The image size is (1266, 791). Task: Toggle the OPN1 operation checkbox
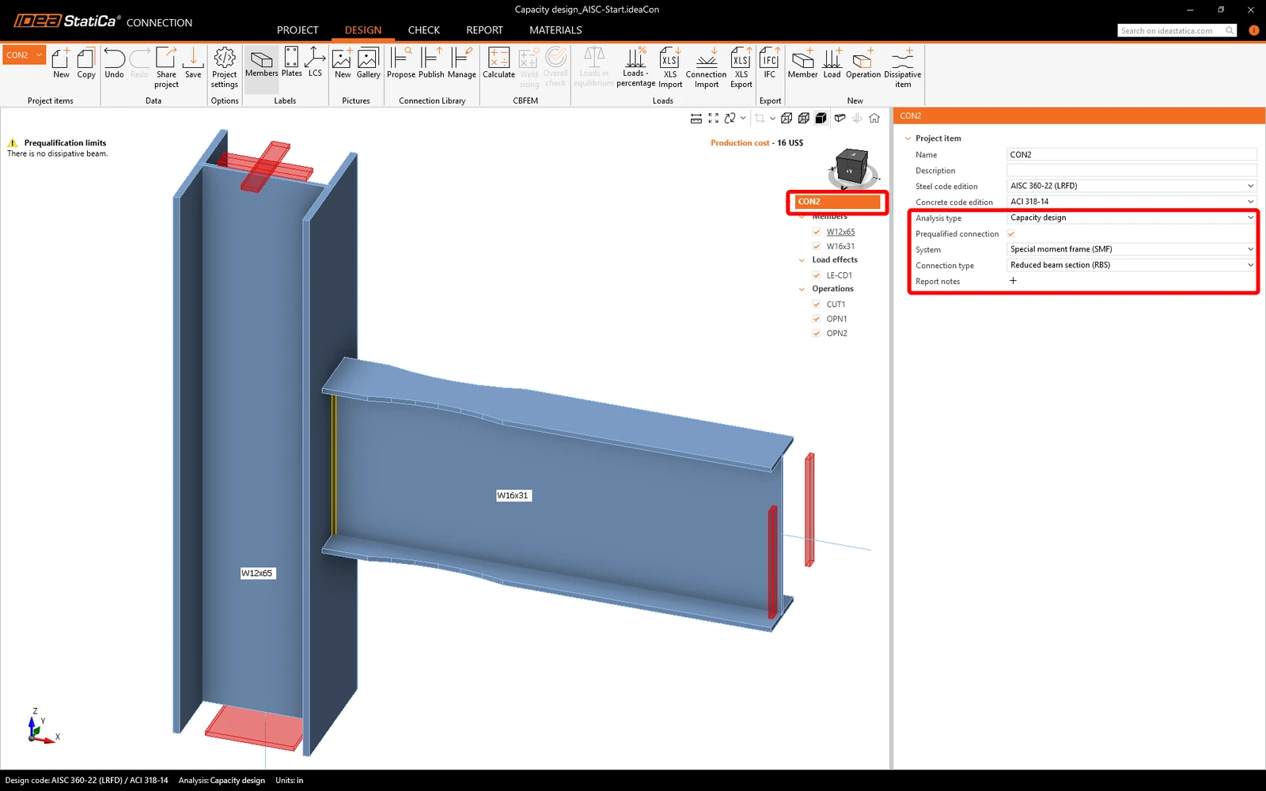pyautogui.click(x=817, y=319)
